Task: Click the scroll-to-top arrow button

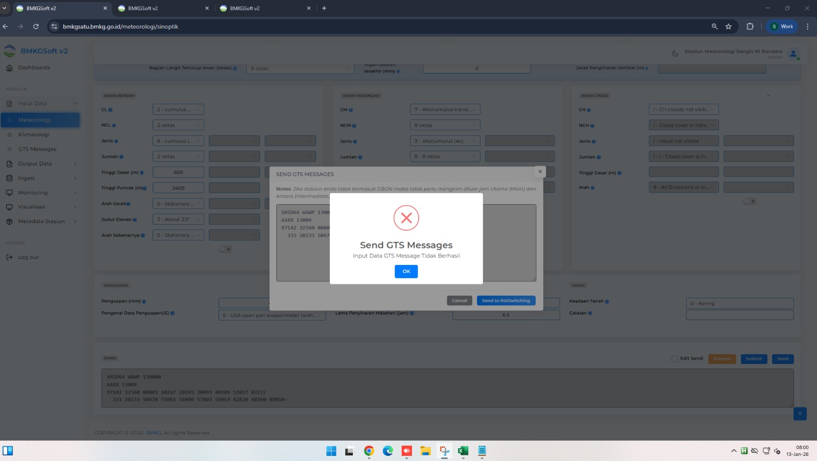Action: click(x=800, y=414)
